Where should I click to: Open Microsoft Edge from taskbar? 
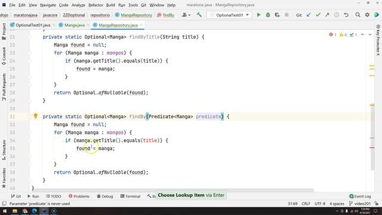pyautogui.click(x=35, y=211)
